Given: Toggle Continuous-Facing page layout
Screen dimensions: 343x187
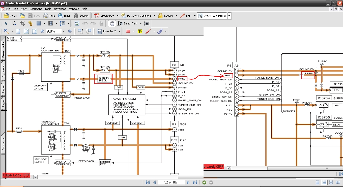Looking at the screenshot, I should click(331, 182).
